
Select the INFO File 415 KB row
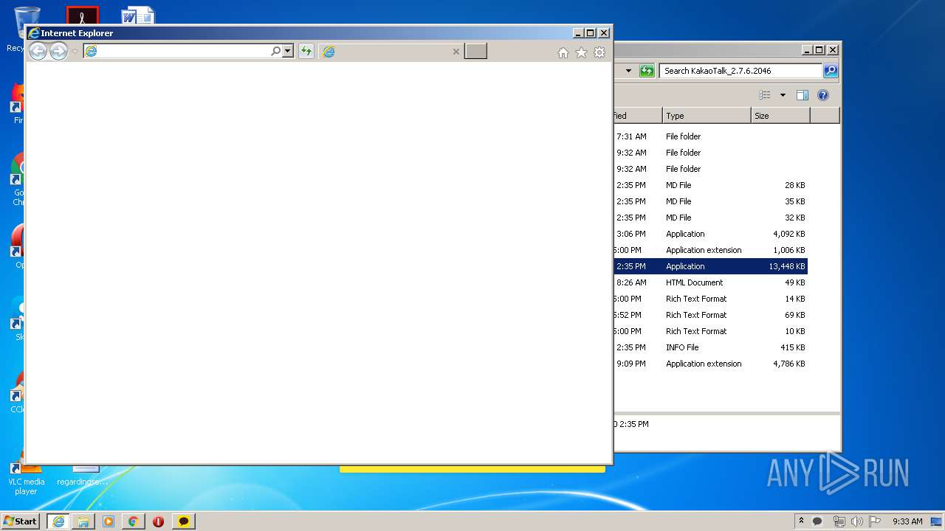pyautogui.click(x=711, y=347)
